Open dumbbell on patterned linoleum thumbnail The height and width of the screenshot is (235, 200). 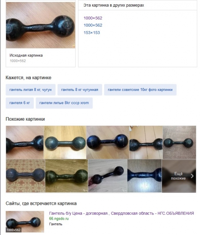tap(25, 176)
